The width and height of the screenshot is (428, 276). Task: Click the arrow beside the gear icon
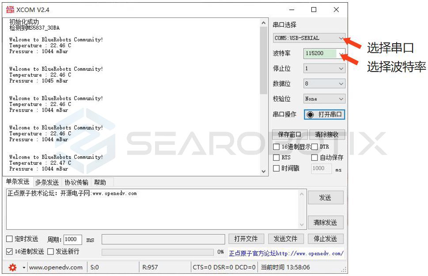(24, 268)
